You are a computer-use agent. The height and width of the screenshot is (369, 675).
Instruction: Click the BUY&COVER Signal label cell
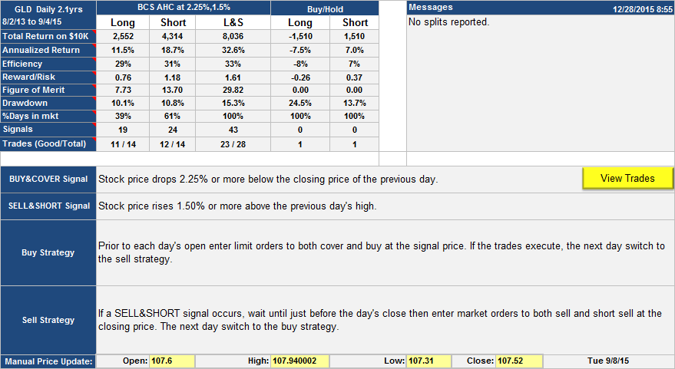click(48, 180)
